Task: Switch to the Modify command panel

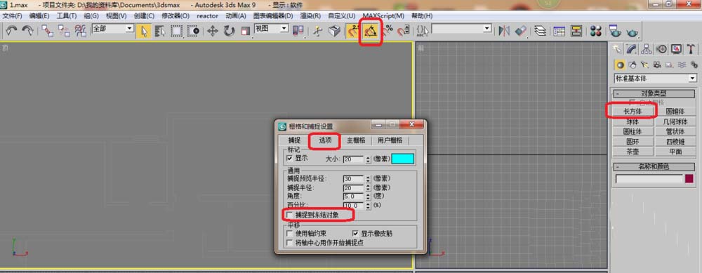Action: tap(631, 48)
